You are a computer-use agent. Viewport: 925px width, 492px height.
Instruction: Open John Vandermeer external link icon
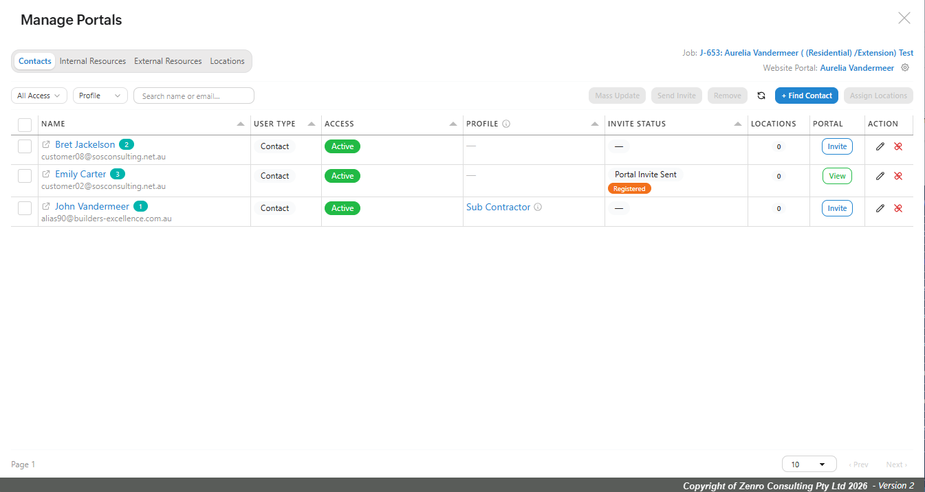[x=46, y=206]
